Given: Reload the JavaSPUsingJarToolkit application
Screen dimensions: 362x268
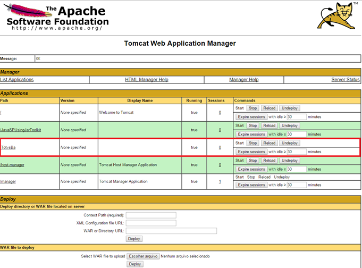Looking at the screenshot, I should [270, 125].
